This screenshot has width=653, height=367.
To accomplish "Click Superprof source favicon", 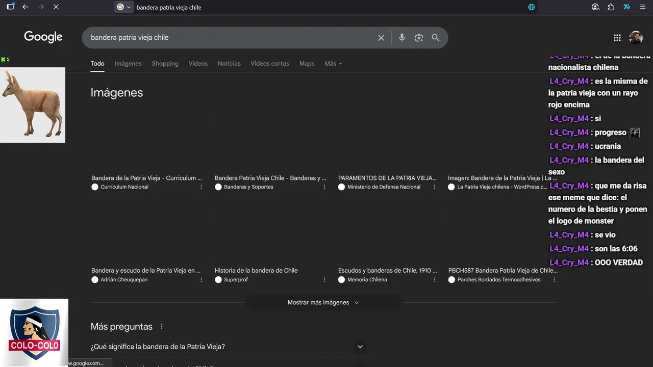I will [218, 280].
